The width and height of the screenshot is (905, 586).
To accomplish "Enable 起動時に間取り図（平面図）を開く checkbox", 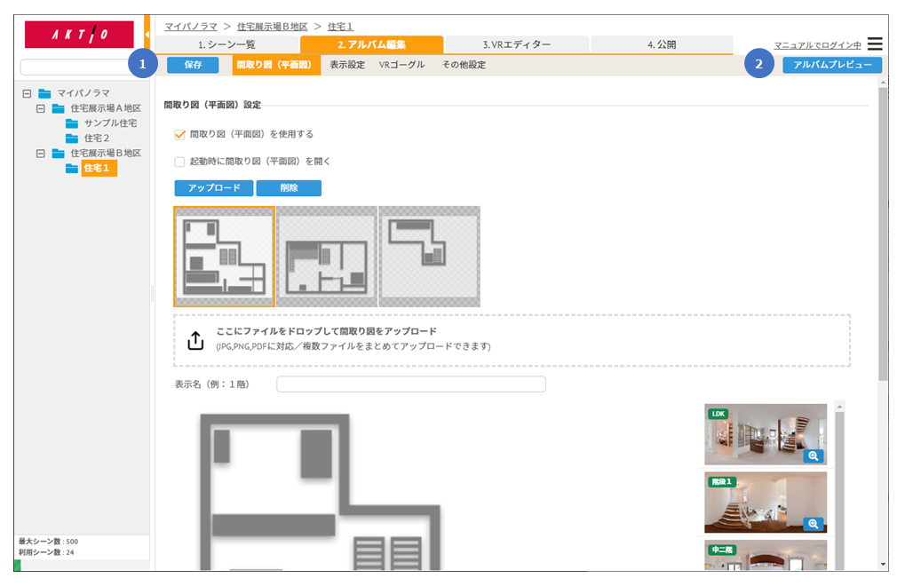I will (179, 162).
